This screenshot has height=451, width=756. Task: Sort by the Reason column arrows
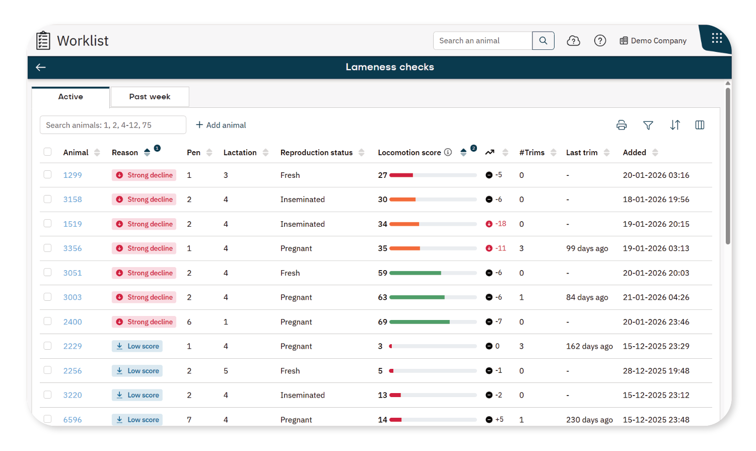tap(147, 153)
